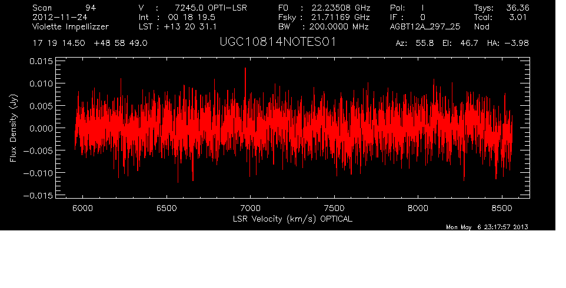Click LST value +13 20 31.1
The height and width of the screenshot is (288, 566).
[190, 26]
